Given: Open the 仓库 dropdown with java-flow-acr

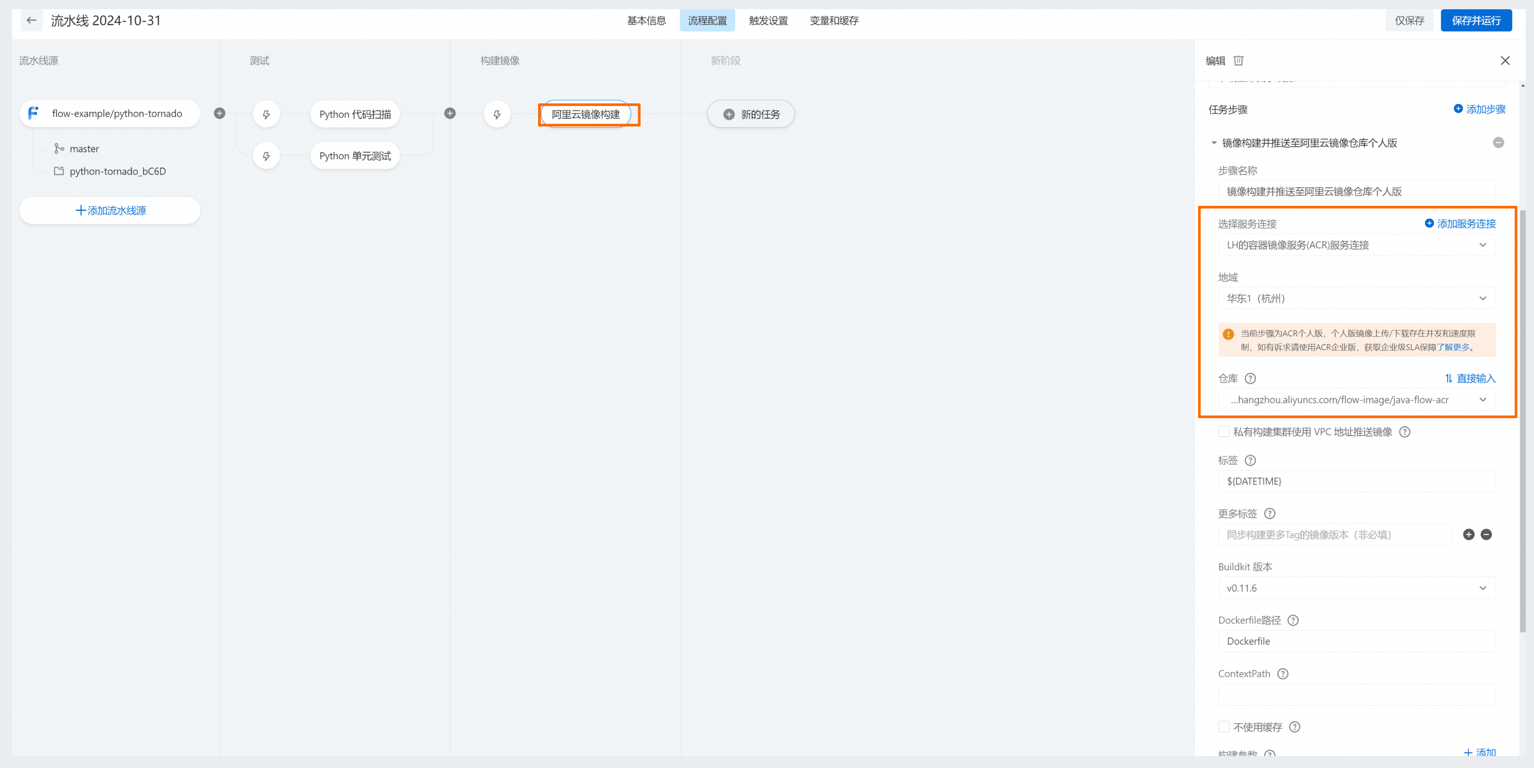Looking at the screenshot, I should pos(1356,400).
